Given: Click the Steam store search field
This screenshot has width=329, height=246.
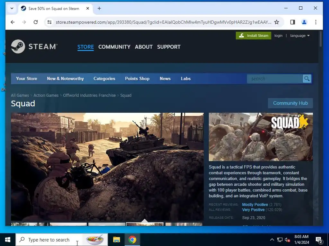Looking at the screenshot, I should pos(275,79).
